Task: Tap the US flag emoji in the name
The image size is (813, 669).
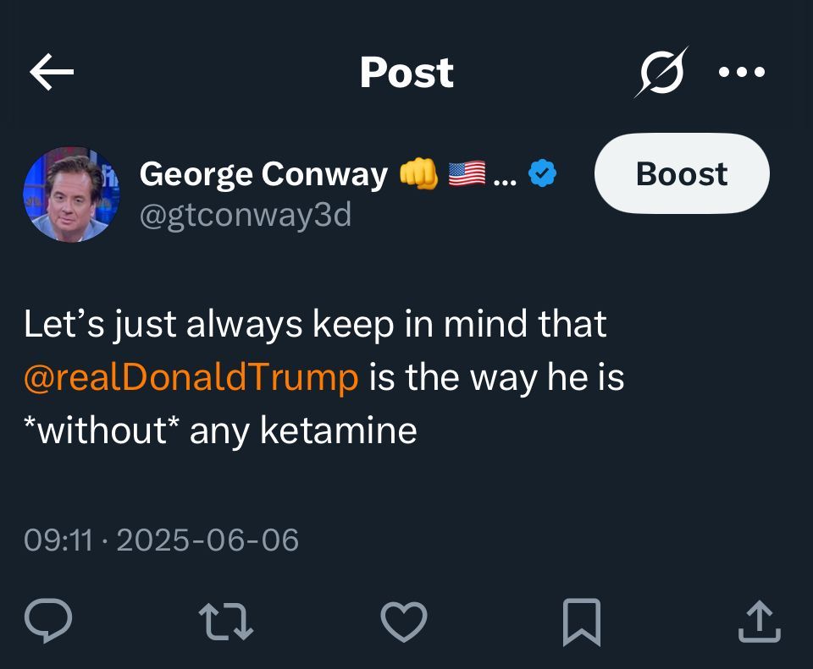Action: click(x=467, y=173)
